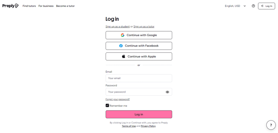
Task: Focus the Your password input field
Action: coord(135,92)
